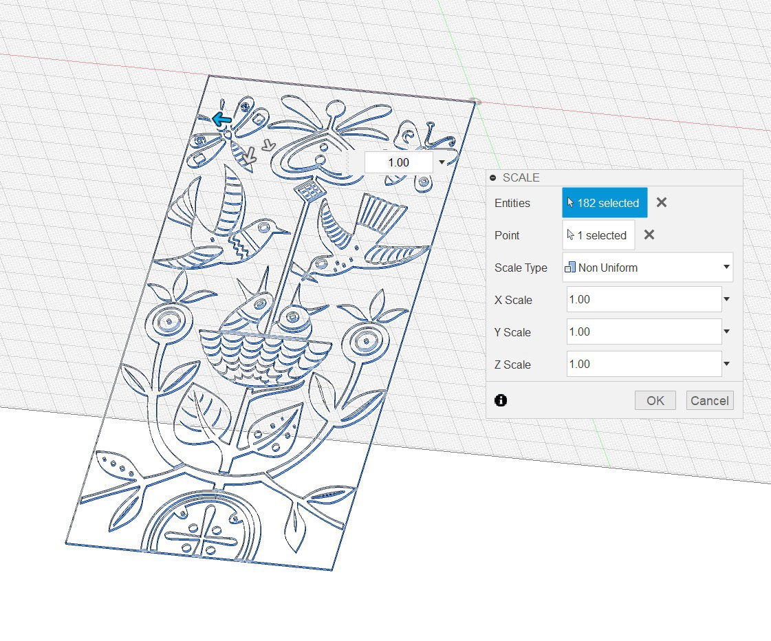The width and height of the screenshot is (771, 641).
Task: Click the Z Scale value field
Action: pos(644,365)
